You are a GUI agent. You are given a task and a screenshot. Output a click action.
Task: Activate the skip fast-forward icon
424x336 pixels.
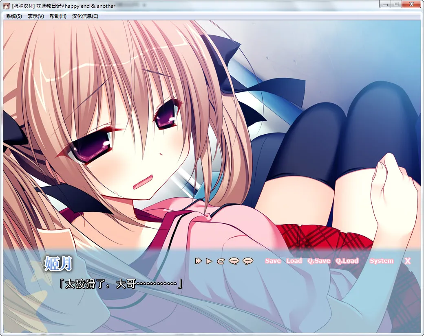(x=198, y=261)
